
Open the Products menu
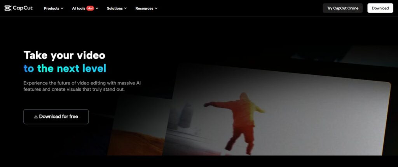pos(51,8)
